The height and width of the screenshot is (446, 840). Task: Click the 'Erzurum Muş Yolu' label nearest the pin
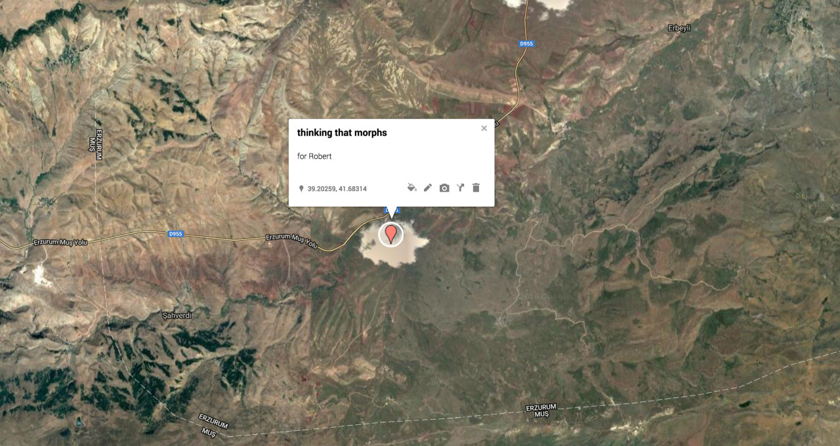291,241
